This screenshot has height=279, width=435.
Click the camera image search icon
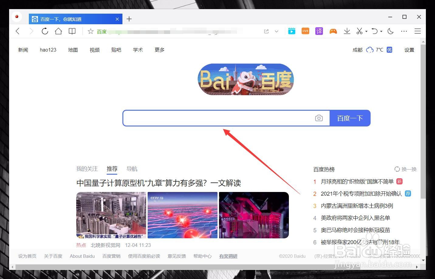point(319,118)
